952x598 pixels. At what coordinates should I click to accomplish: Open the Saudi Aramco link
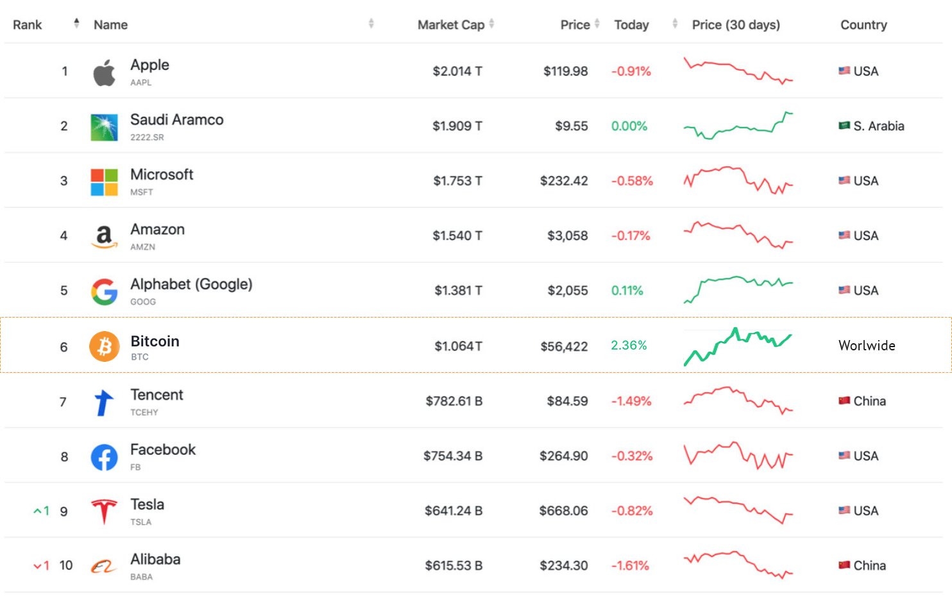[177, 119]
